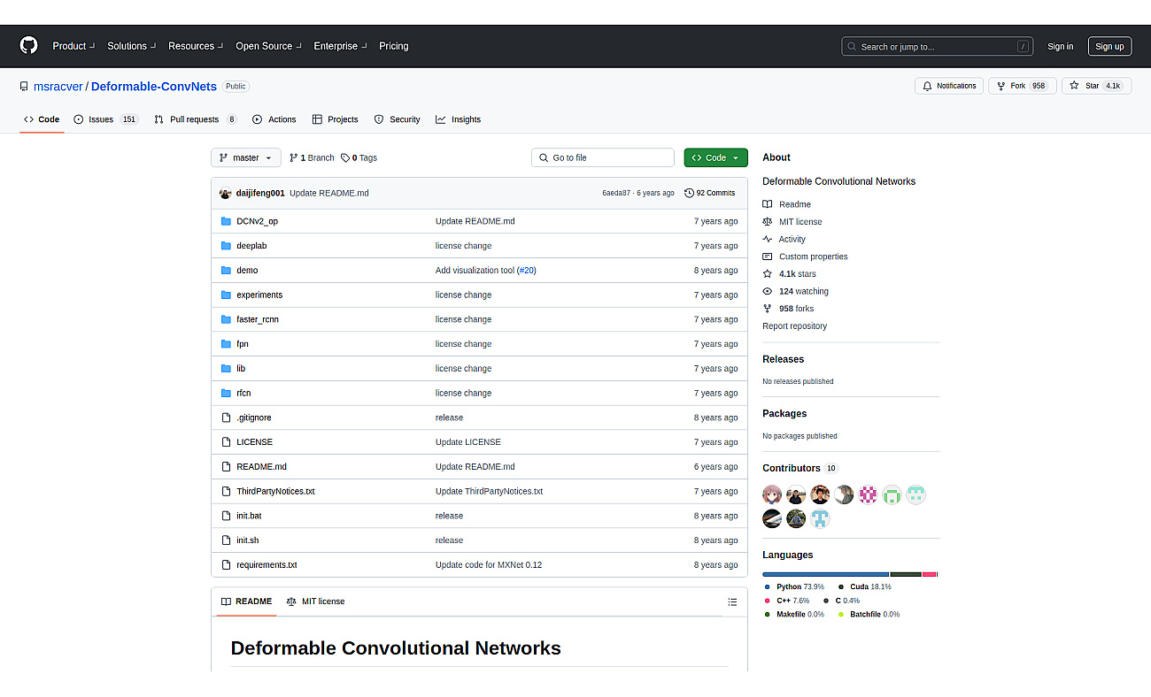This screenshot has height=697, width=1151.
Task: Open the #20 pull request link
Action: pyautogui.click(x=527, y=271)
